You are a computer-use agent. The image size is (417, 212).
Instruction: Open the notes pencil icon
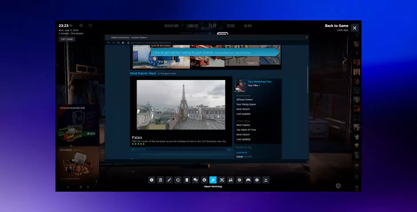pos(169,180)
